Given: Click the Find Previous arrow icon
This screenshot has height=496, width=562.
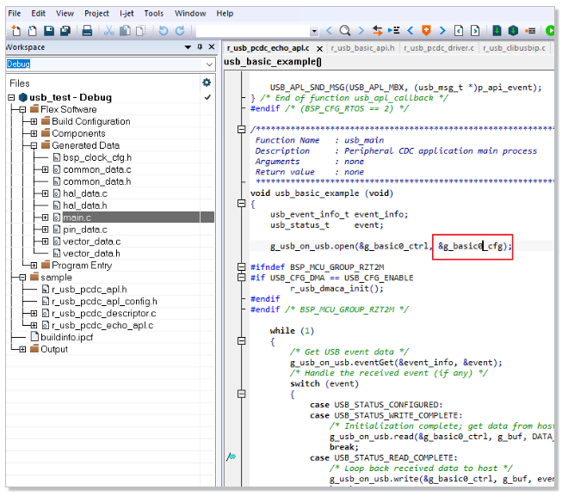Looking at the screenshot, I should pyautogui.click(x=329, y=31).
